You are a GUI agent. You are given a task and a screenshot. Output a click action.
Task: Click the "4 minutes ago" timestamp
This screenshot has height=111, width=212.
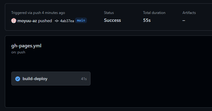tap(53, 13)
